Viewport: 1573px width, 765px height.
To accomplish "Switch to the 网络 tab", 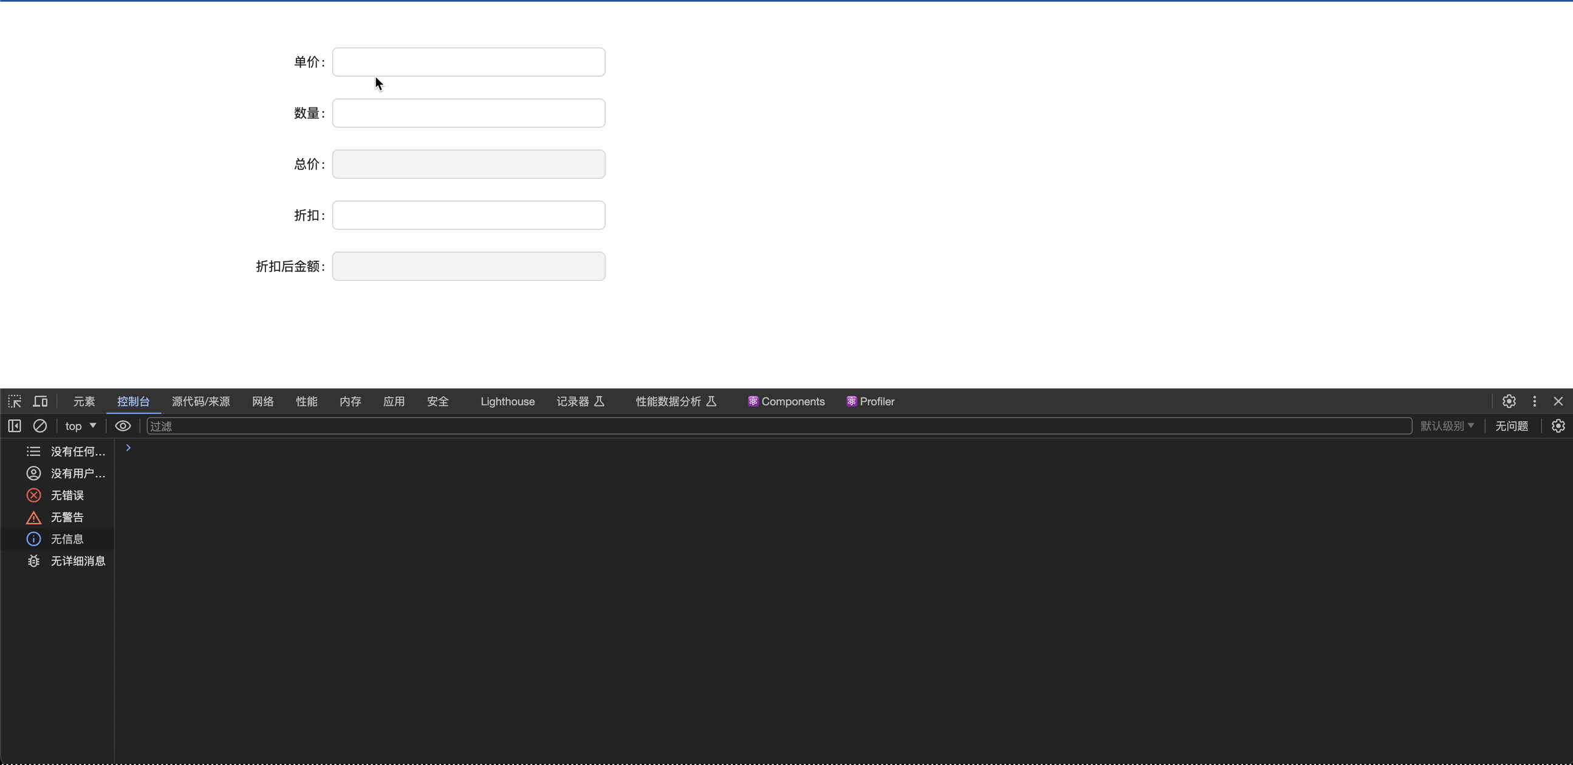I will coord(262,401).
